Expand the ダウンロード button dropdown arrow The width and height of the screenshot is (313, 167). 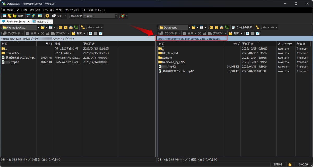pyautogui.click(x=179, y=33)
